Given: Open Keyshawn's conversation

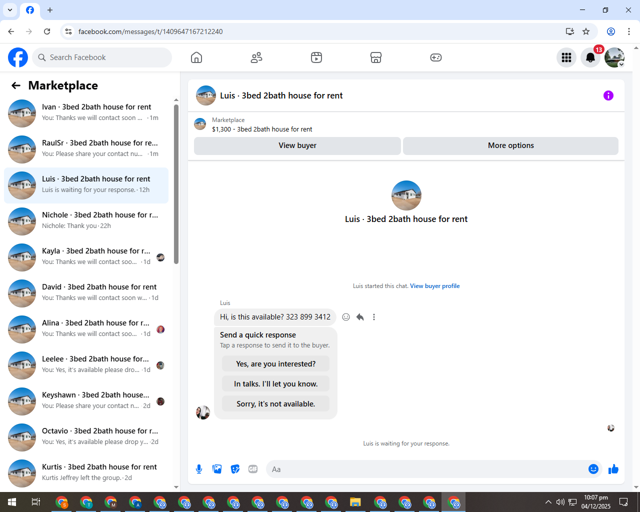Looking at the screenshot, I should tap(86, 401).
